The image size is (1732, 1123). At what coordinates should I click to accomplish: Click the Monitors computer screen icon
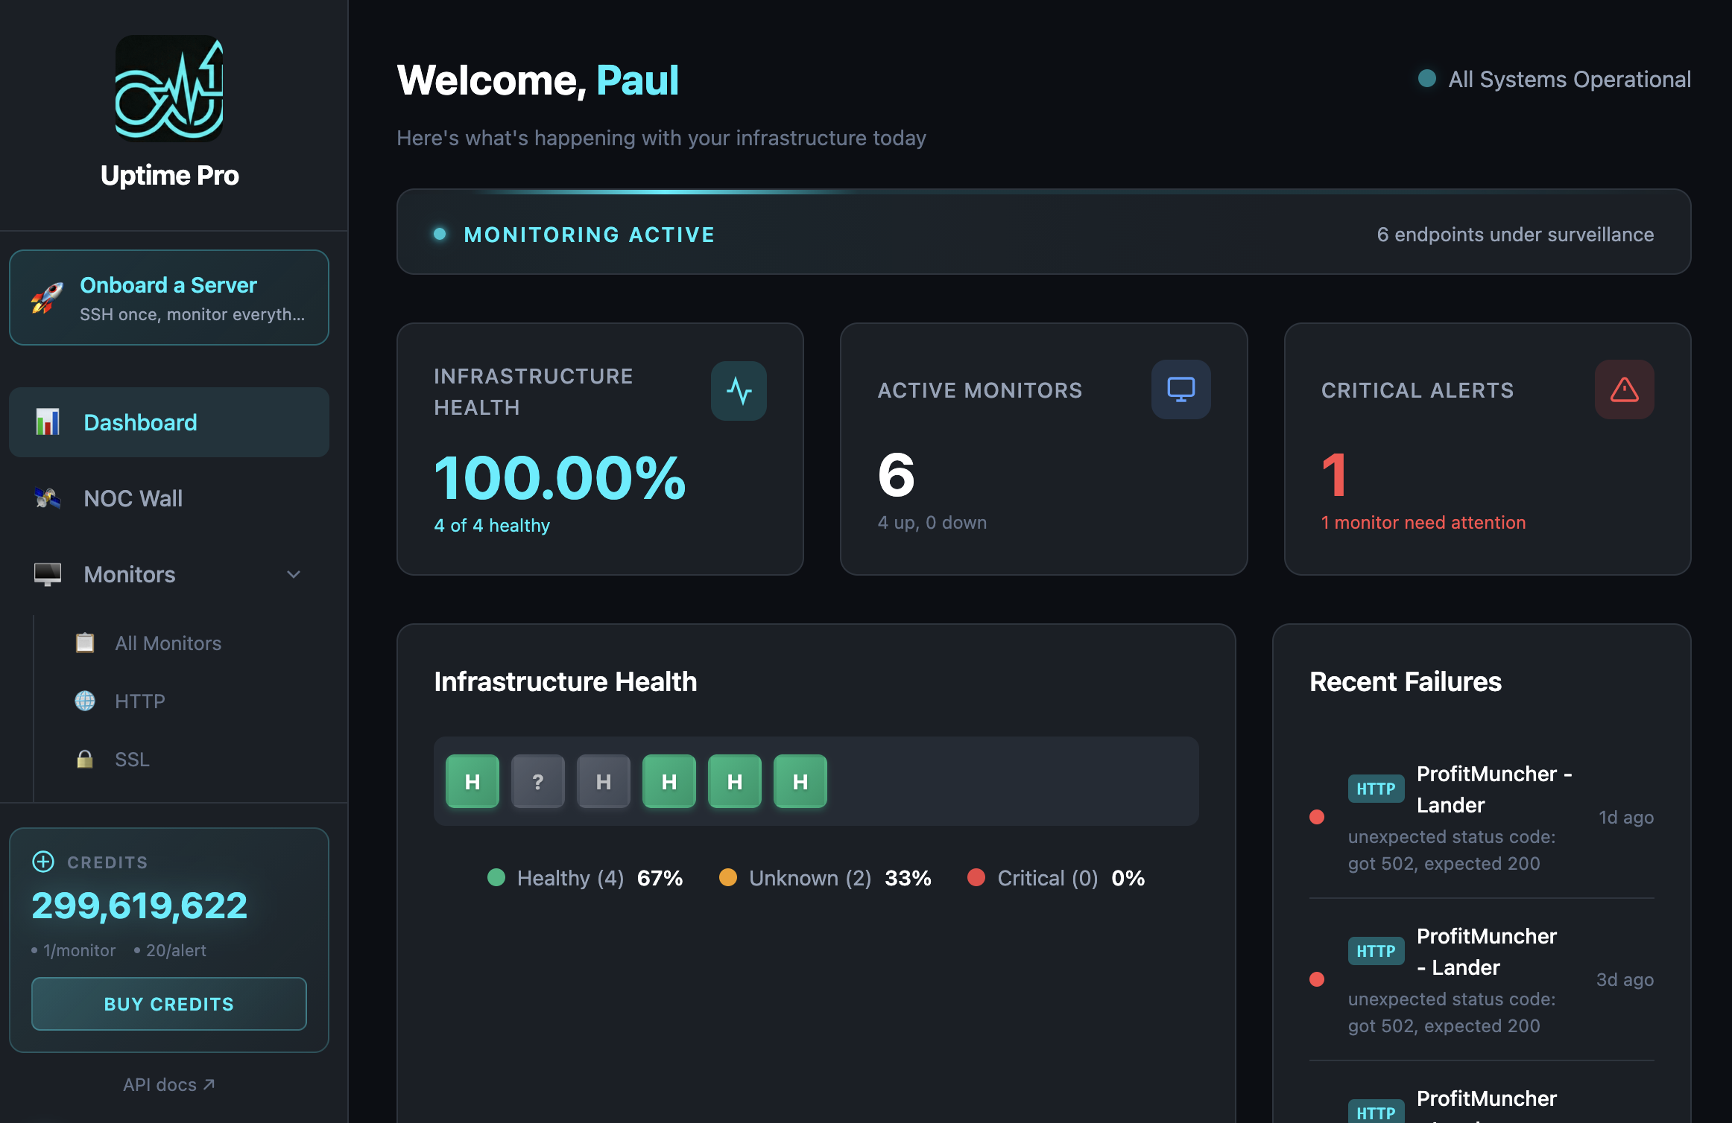click(48, 574)
